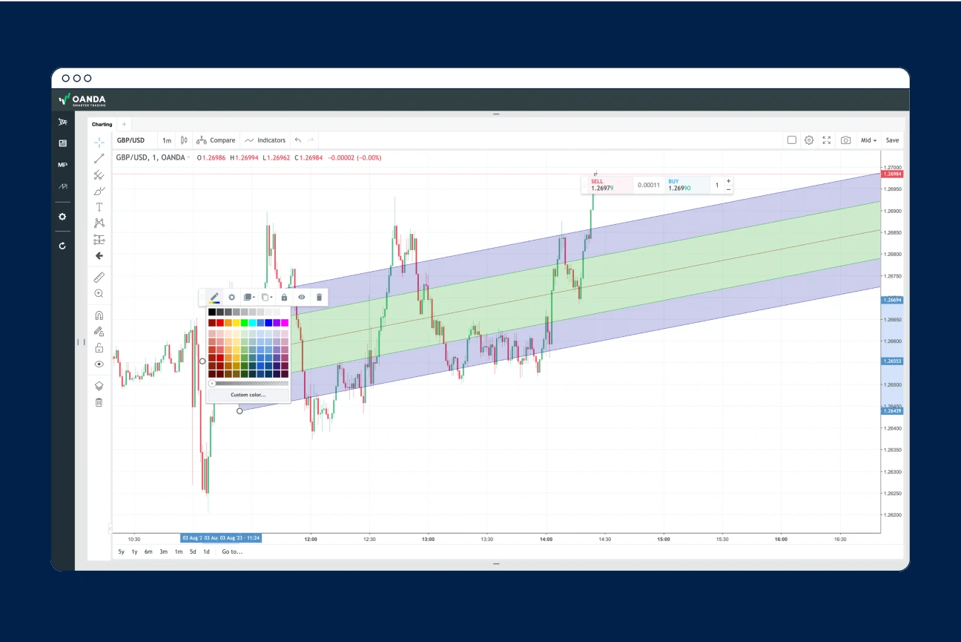The image size is (961, 642).
Task: Delete the drawing using floating toolbar trash
Action: [x=319, y=297]
